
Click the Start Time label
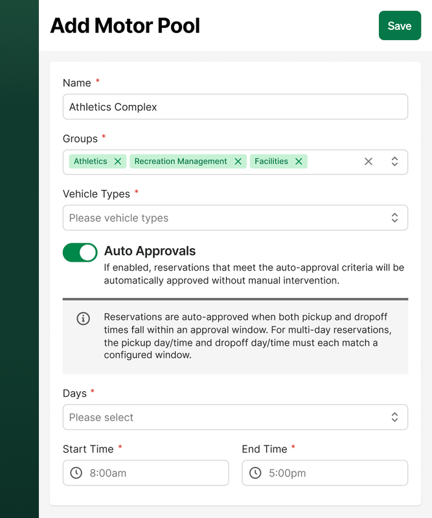88,449
